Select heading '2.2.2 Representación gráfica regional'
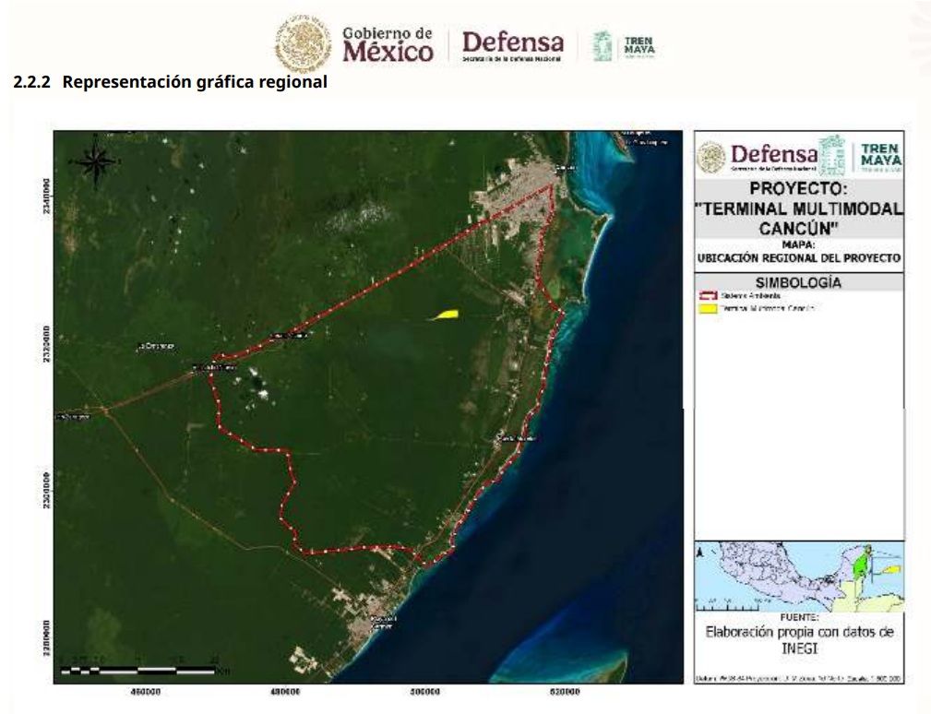 (x=170, y=81)
